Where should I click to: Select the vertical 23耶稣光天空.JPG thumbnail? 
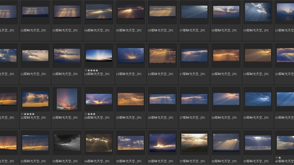click(67, 99)
